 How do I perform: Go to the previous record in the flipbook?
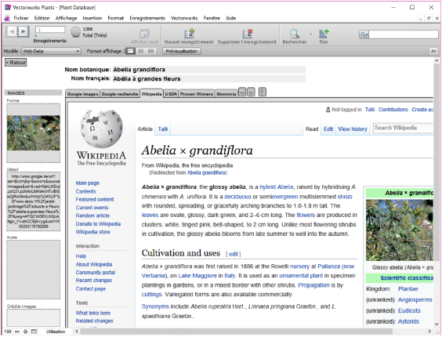pos(12,31)
